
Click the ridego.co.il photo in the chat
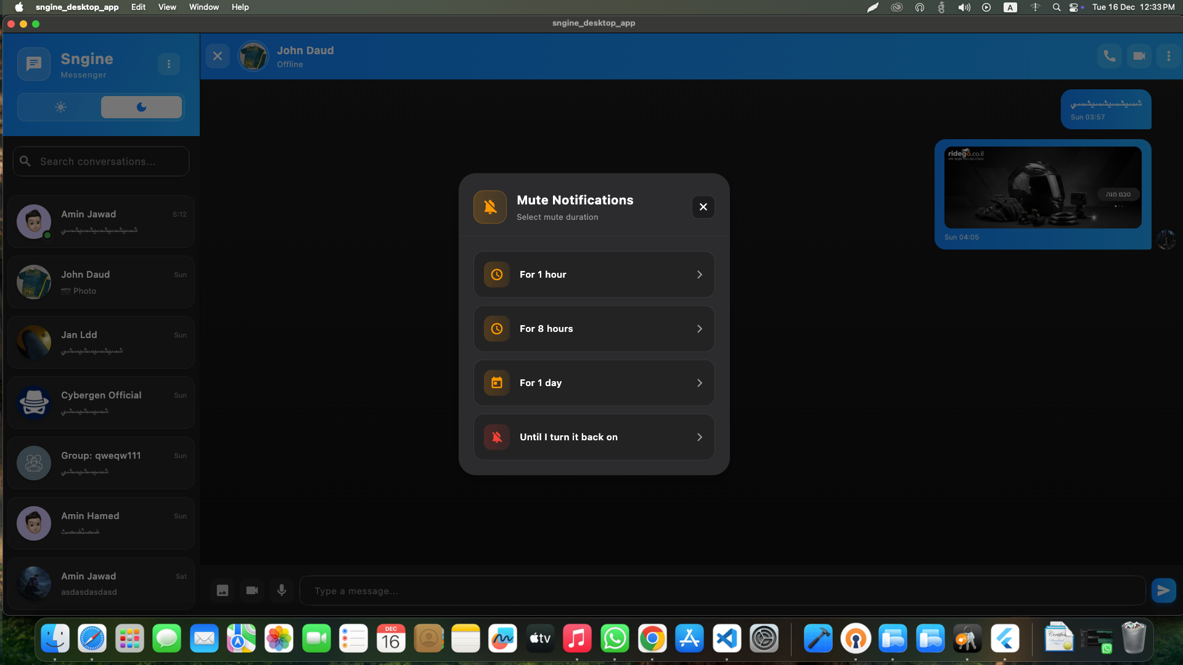pos(1042,187)
